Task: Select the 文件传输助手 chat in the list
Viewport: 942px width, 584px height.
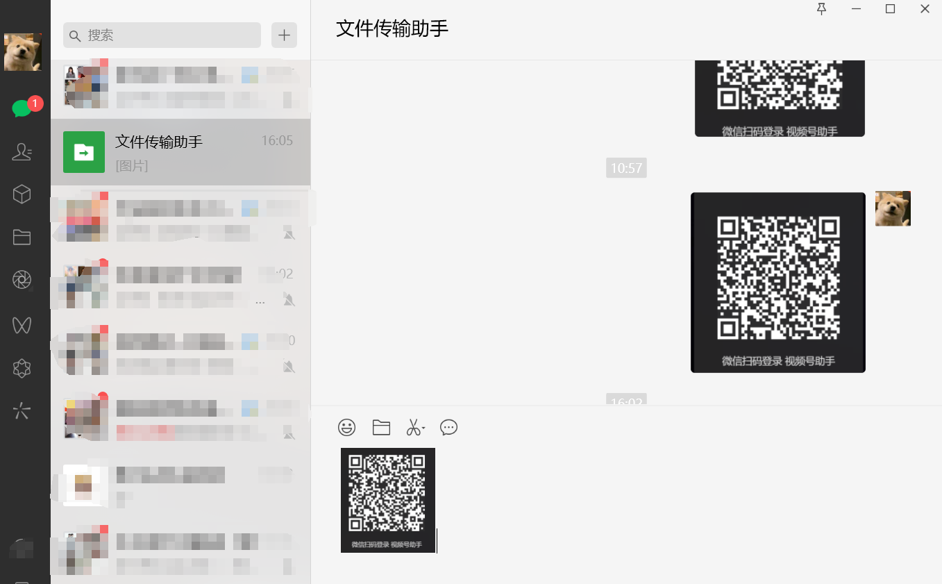Action: pos(180,152)
